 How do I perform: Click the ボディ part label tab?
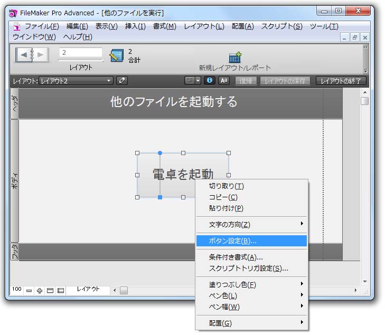14,181
